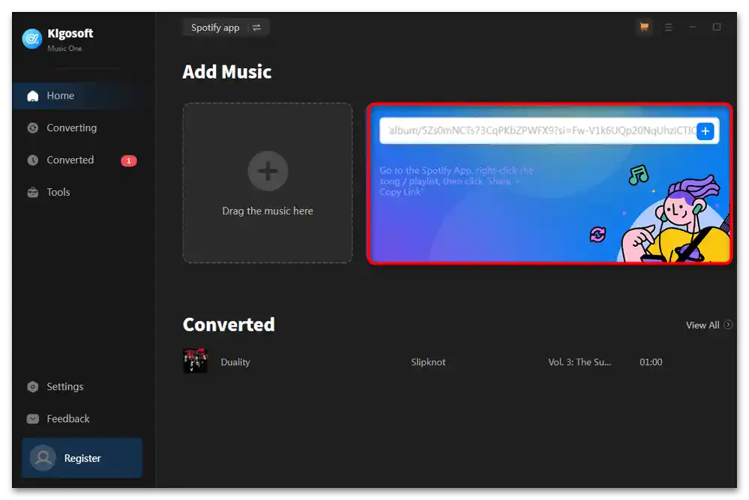Click the Spotify copy-link instruction text
Viewport: 749px width, 500px height.
point(456,181)
